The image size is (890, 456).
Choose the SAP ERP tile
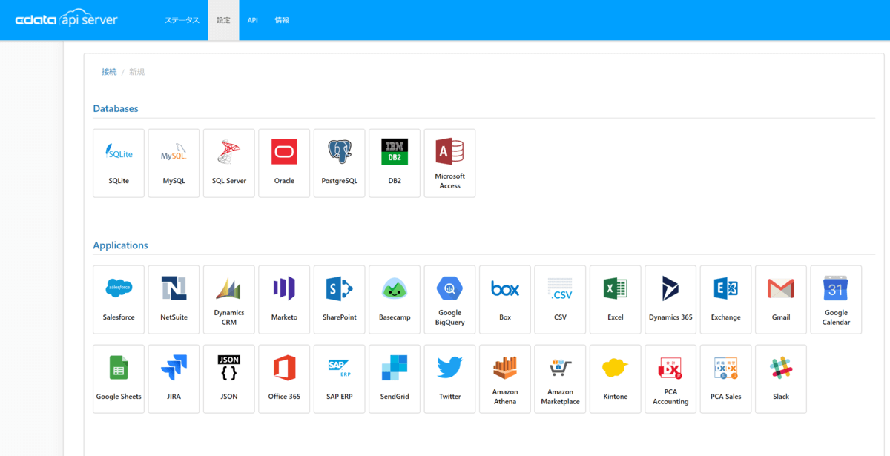(x=340, y=379)
